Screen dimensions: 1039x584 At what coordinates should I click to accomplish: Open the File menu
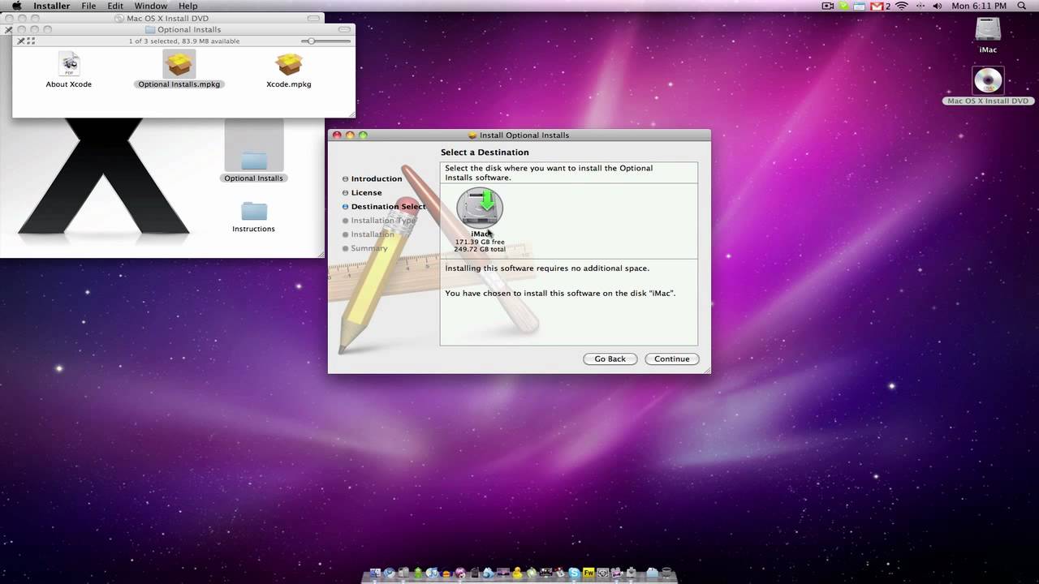tap(88, 6)
